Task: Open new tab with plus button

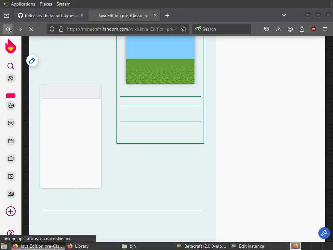Action: 167,16
